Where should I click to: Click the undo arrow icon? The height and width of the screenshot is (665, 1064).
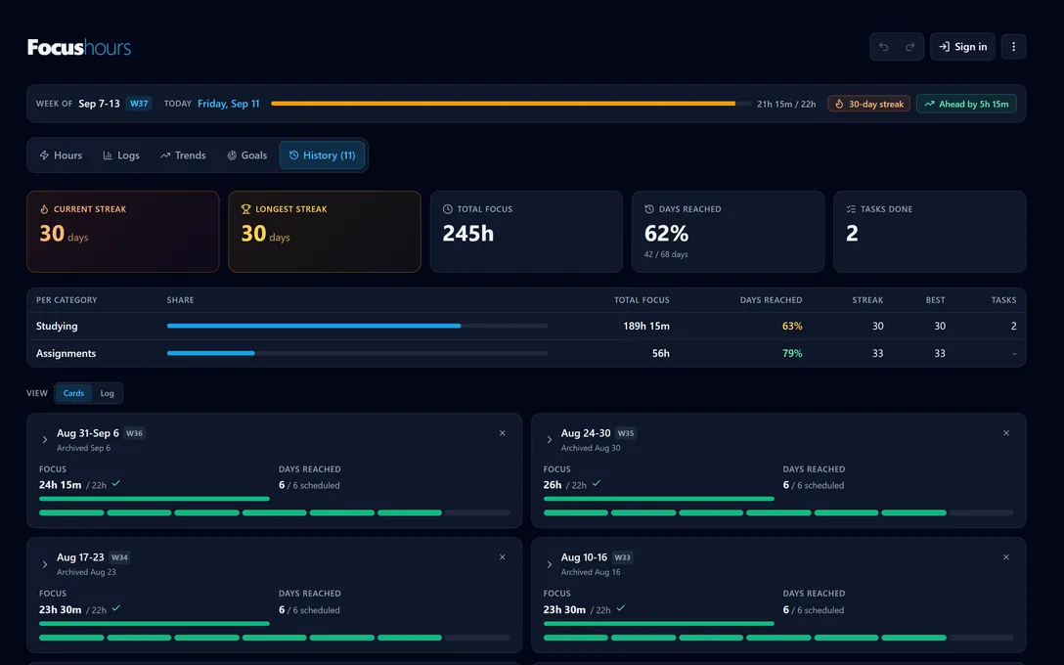click(883, 47)
